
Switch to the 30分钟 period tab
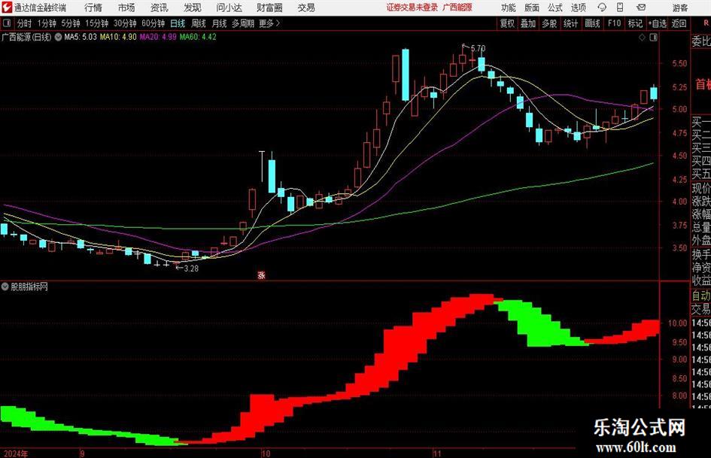click(x=125, y=23)
